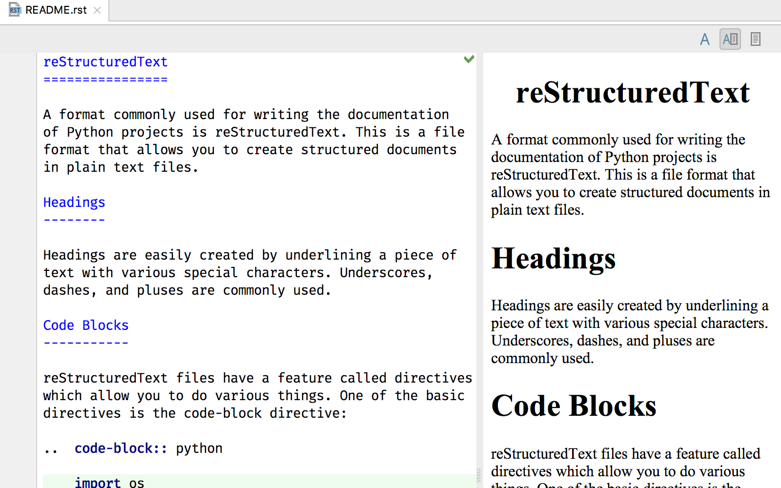This screenshot has height=488, width=781.
Task: Click the blue 'Headings' line in the editor
Action: point(74,203)
